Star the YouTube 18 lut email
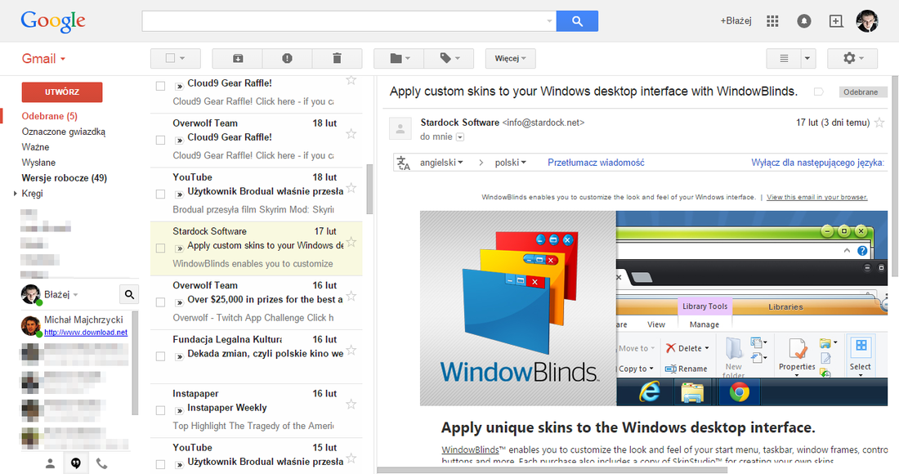 351,188
